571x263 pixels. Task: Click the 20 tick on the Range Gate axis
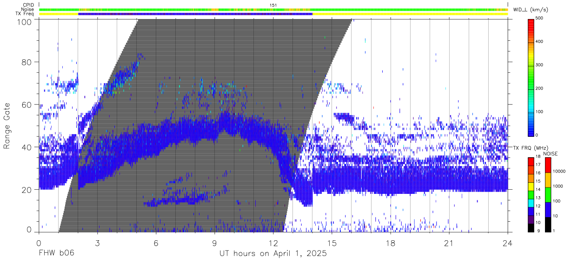pos(27,190)
